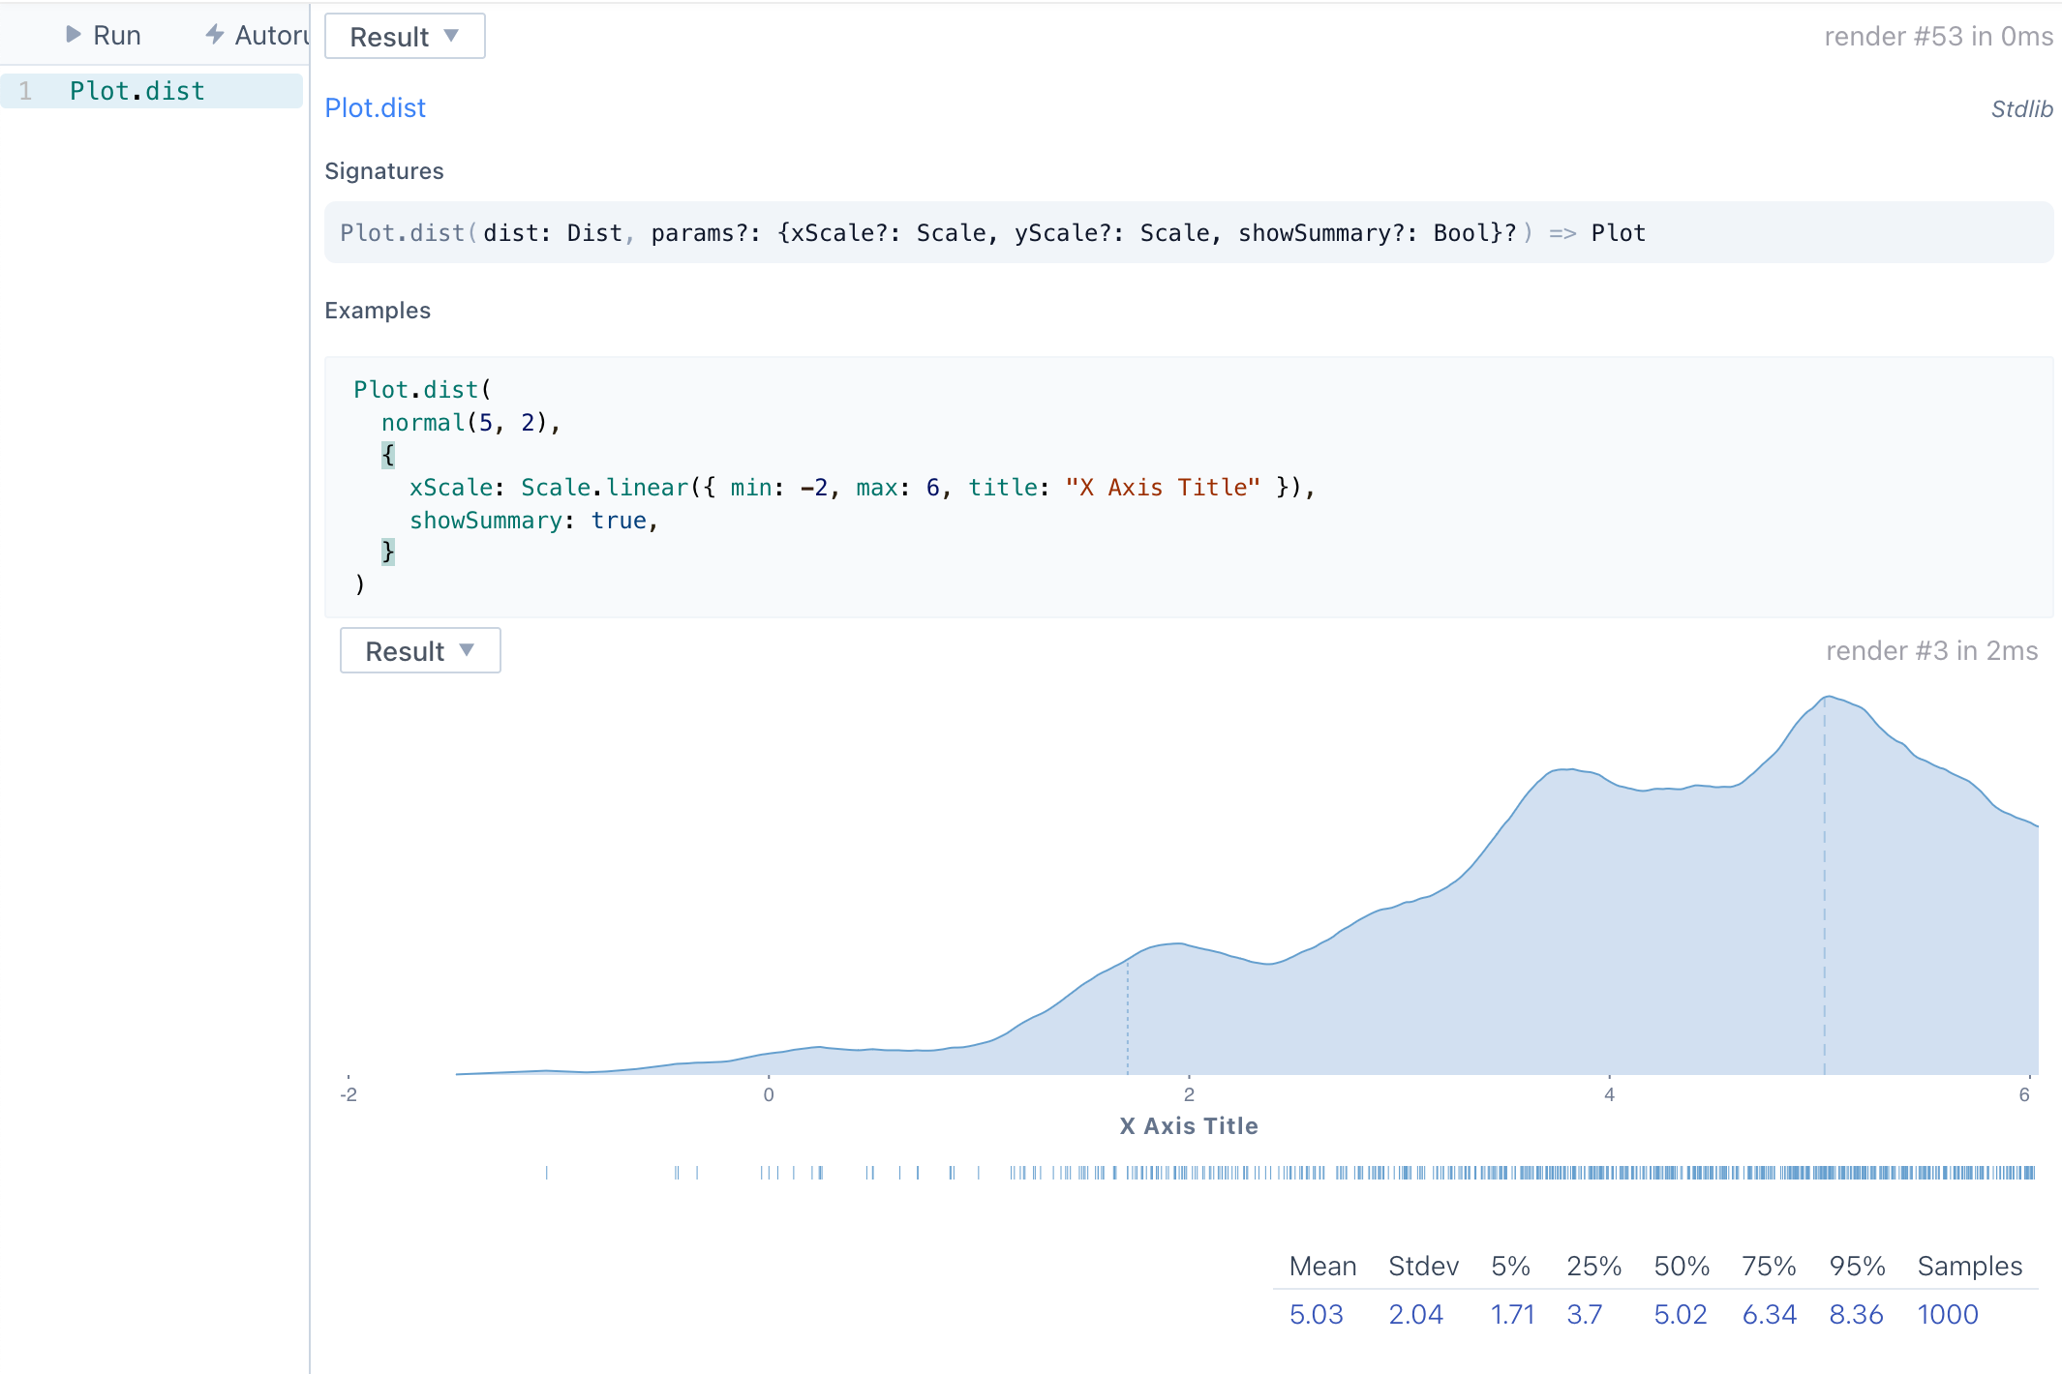
Task: Click the showSummary: true line in example
Action: [x=533, y=521]
